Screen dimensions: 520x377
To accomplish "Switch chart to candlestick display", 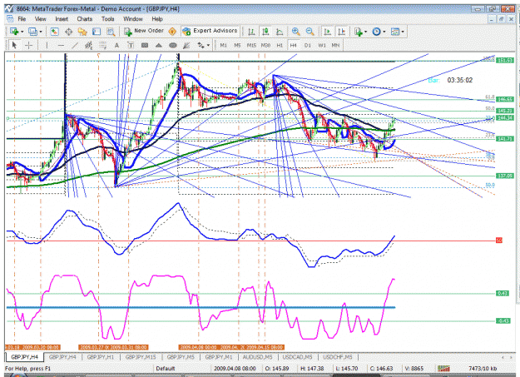I will click(x=265, y=32).
